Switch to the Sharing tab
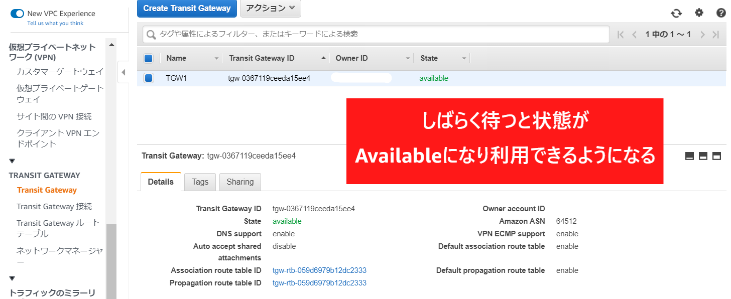 pos(240,182)
